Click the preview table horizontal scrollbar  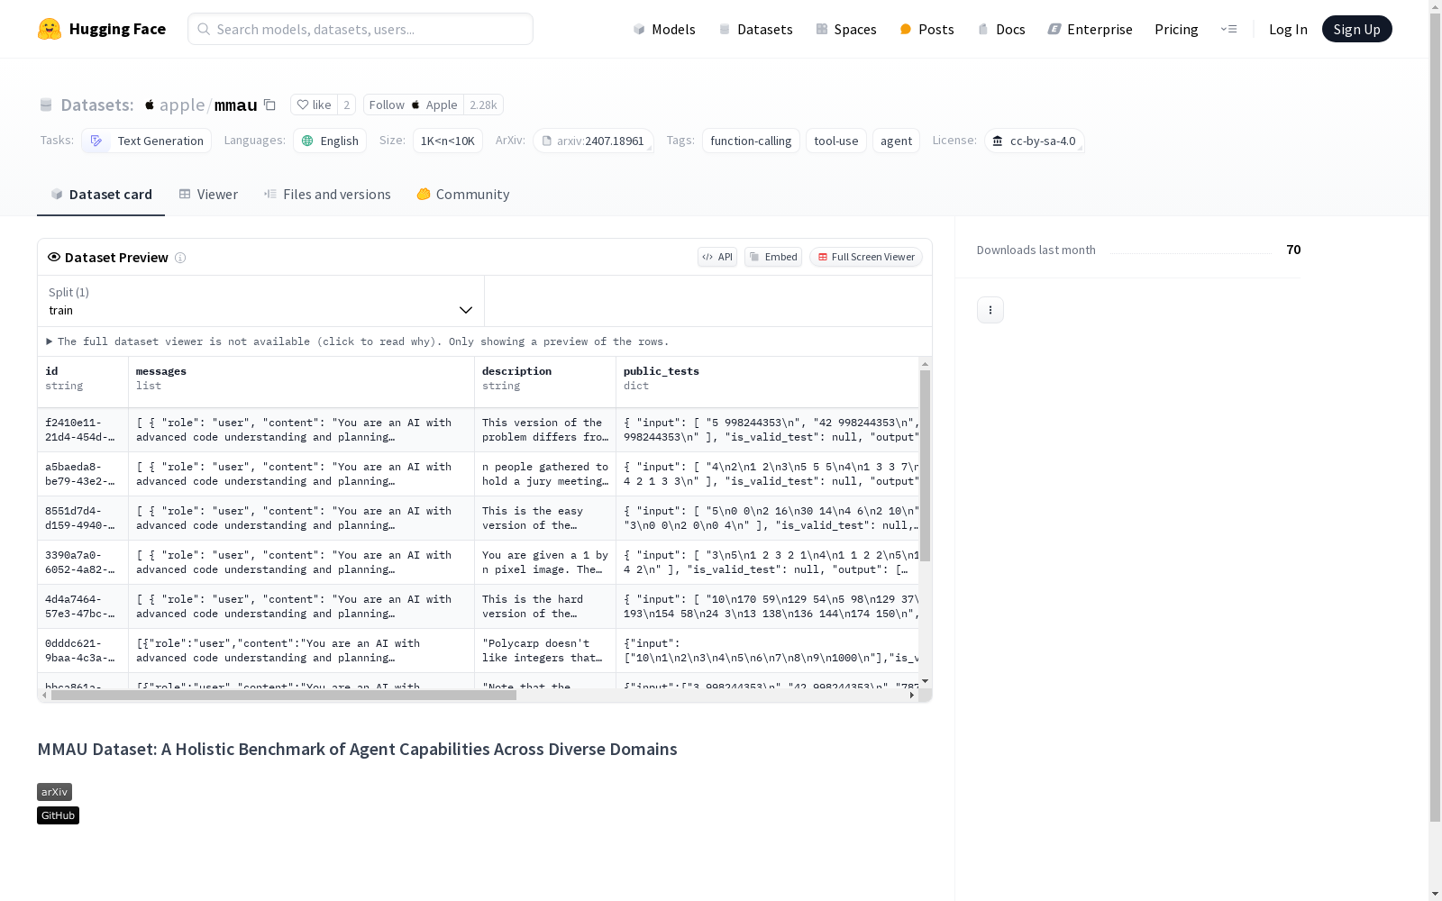(x=284, y=695)
